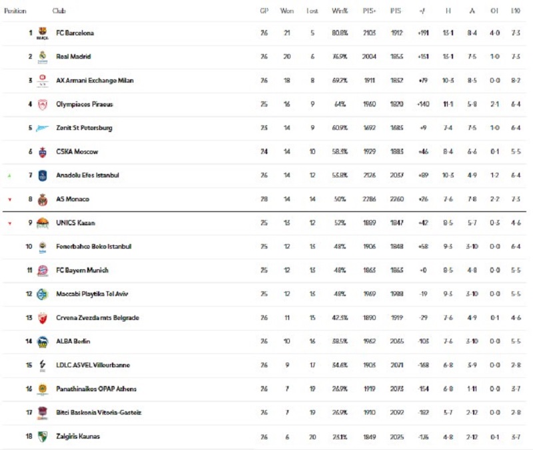Click the Olympiacos Piraeus logo

[43, 104]
